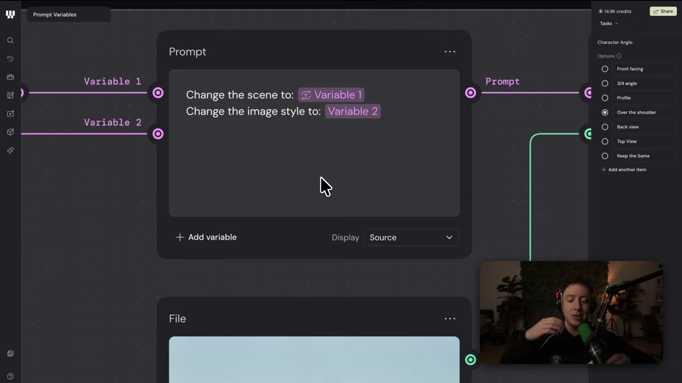Viewport: 682px width, 383px height.
Task: Click the Prompt node title
Action: tap(188, 52)
